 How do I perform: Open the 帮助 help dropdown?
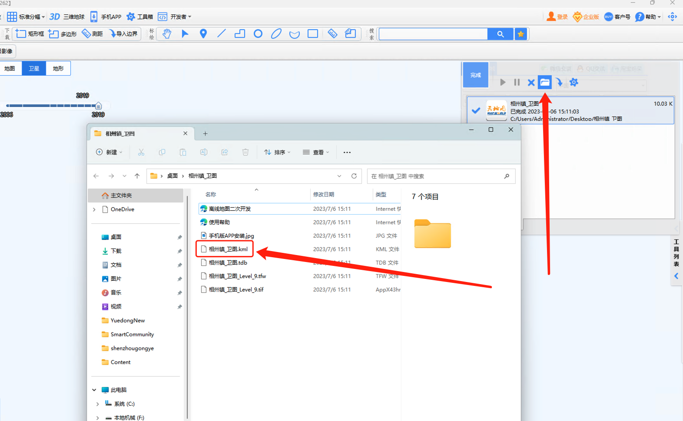(648, 17)
